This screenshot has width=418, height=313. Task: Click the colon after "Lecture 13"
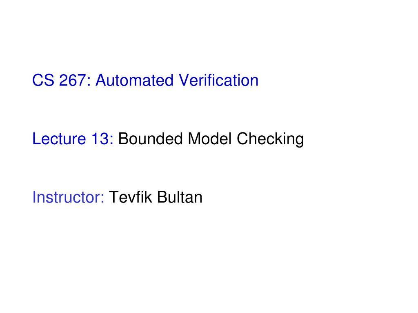point(111,140)
